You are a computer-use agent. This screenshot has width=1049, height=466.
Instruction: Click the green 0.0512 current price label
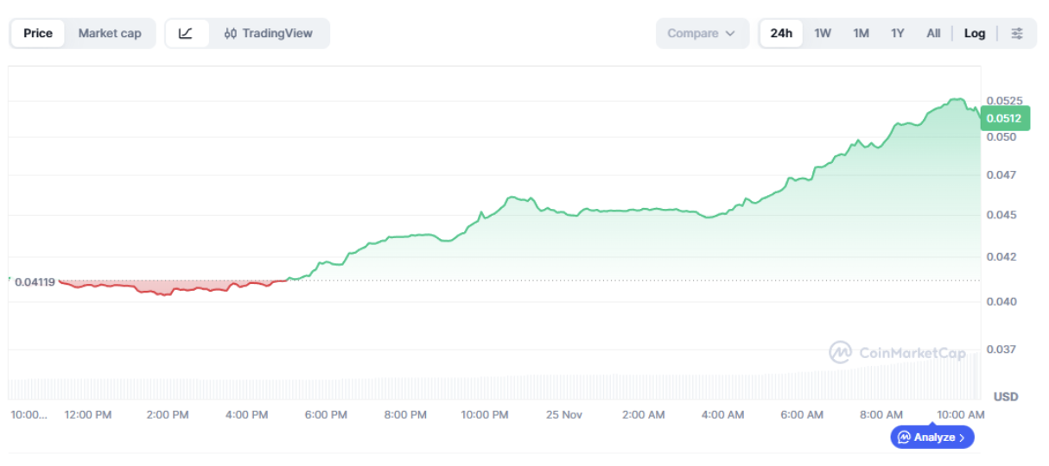coord(1004,118)
